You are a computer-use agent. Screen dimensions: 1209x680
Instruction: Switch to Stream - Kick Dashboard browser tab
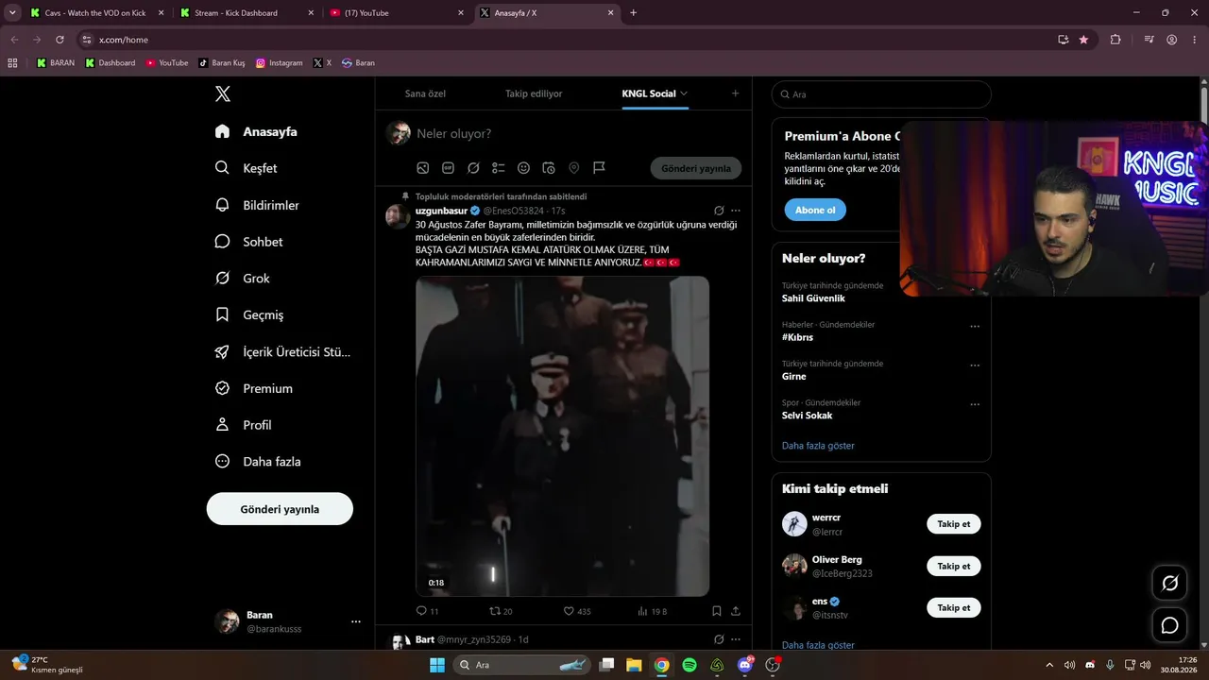point(246,13)
